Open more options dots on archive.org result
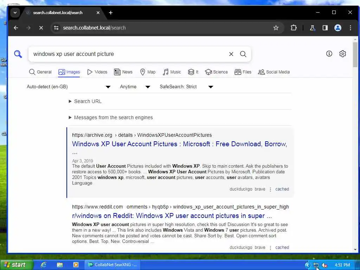The width and height of the screenshot is (360, 270). [x=270, y=189]
